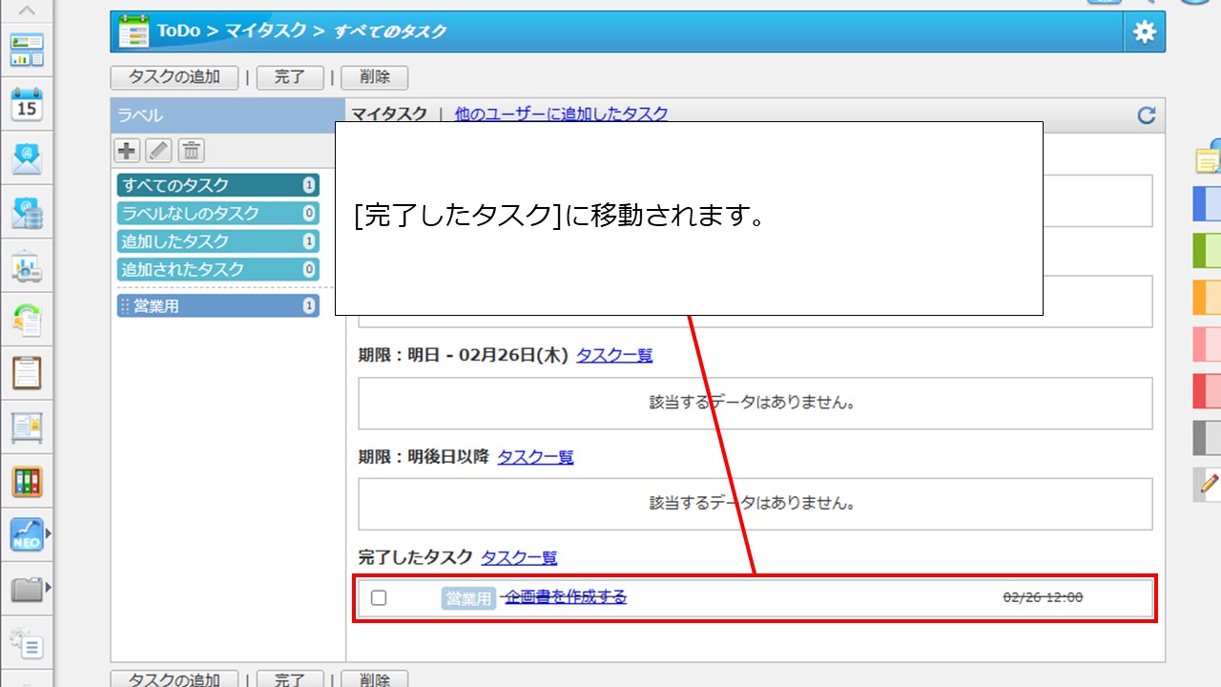Expand the folder sidebar menu
The height and width of the screenshot is (687, 1221).
pyautogui.click(x=48, y=588)
